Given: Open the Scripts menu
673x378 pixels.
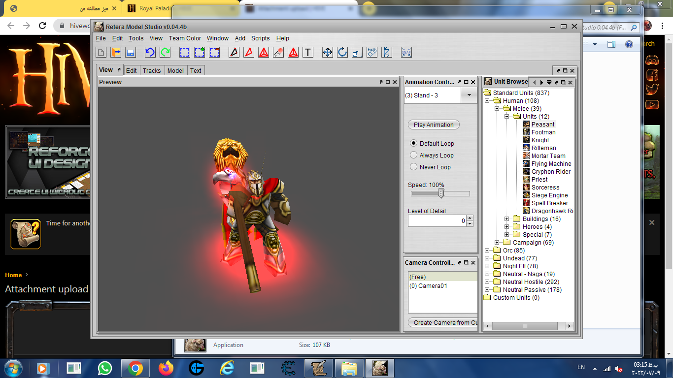Looking at the screenshot, I should point(260,38).
